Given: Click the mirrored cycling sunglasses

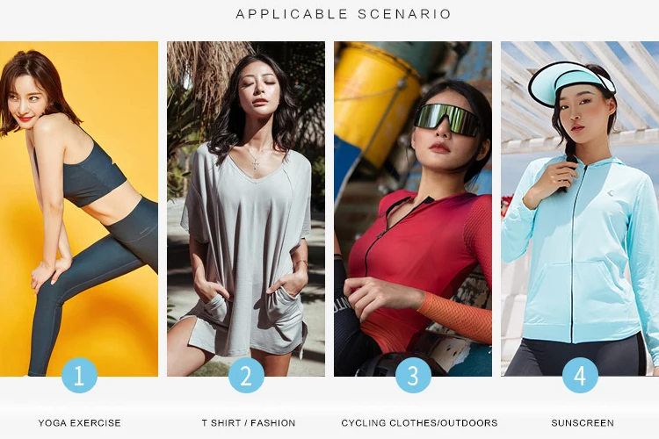Looking at the screenshot, I should (x=447, y=119).
